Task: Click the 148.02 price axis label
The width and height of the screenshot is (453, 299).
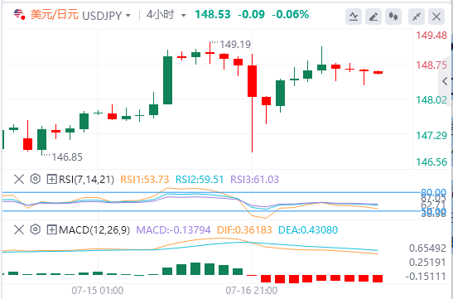Action: tap(431, 100)
